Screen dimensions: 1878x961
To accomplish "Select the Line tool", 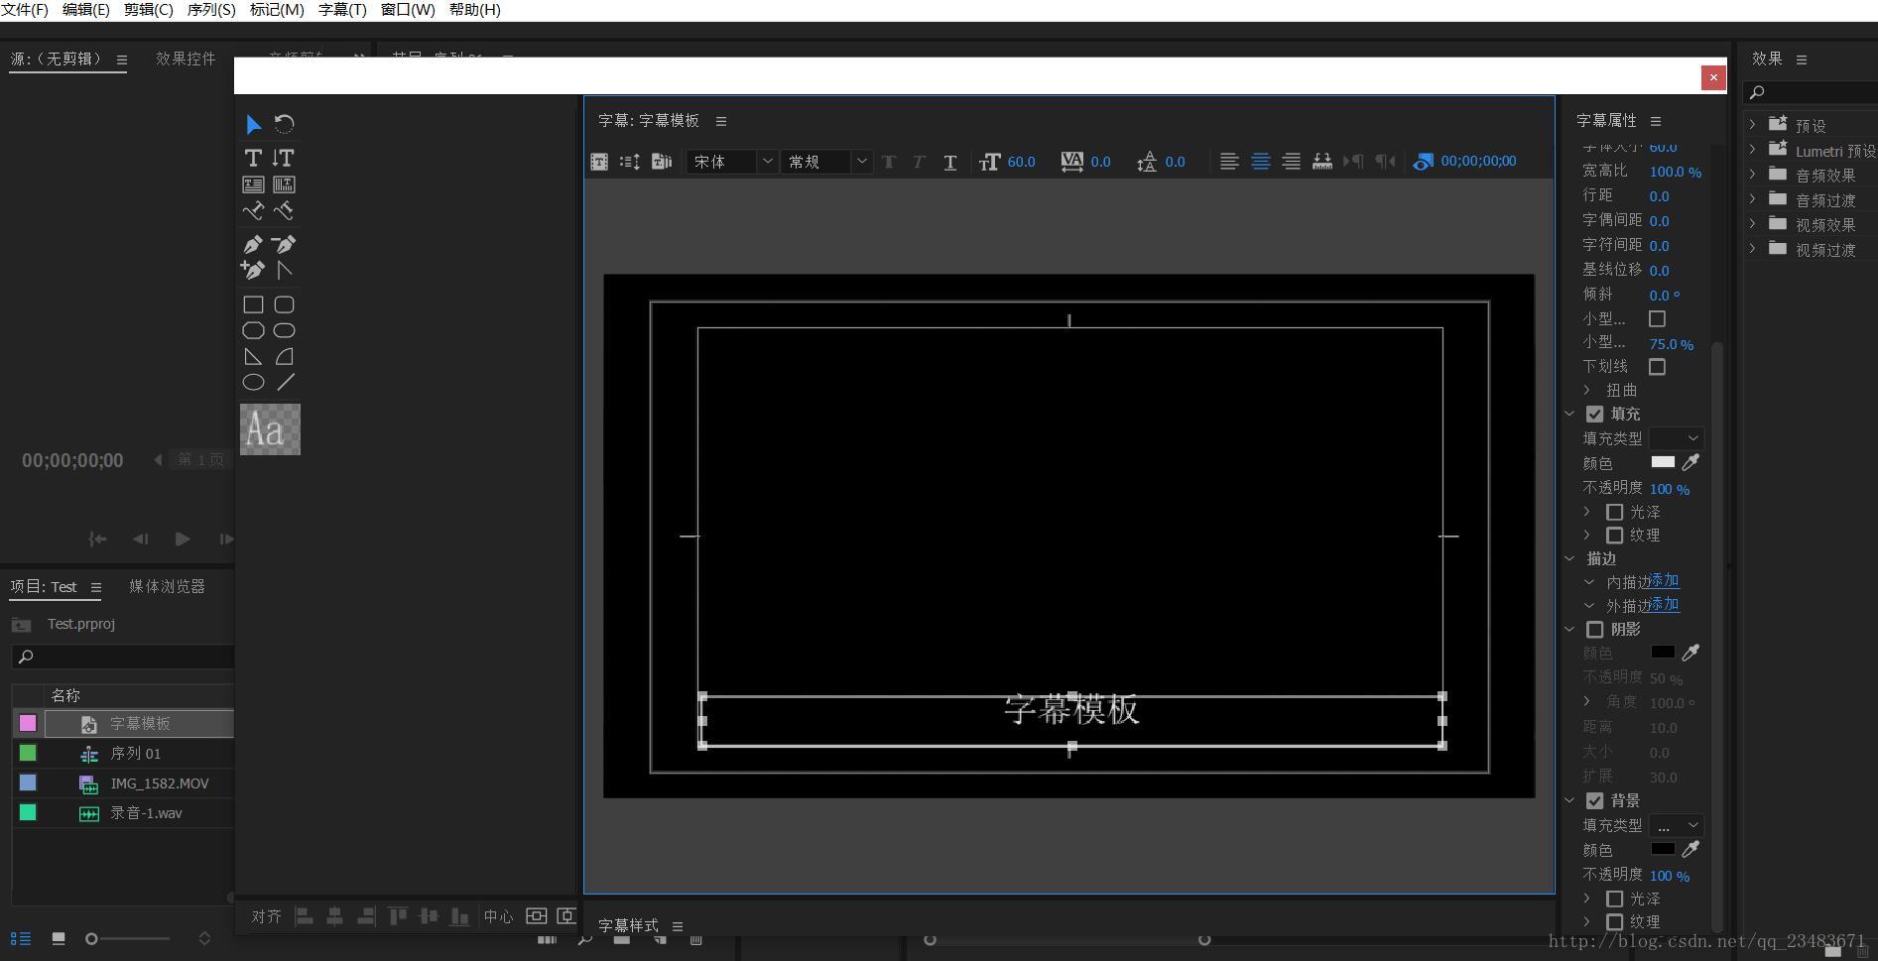I will coord(286,383).
